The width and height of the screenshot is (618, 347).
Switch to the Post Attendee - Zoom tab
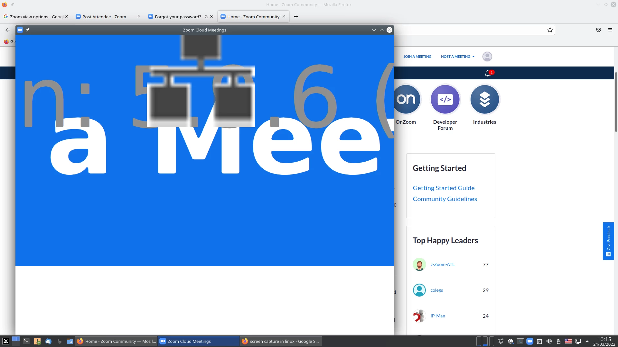pyautogui.click(x=104, y=17)
